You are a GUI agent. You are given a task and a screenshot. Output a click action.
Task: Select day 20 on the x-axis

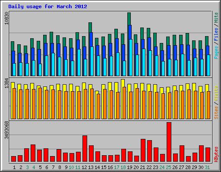(x=136, y=167)
